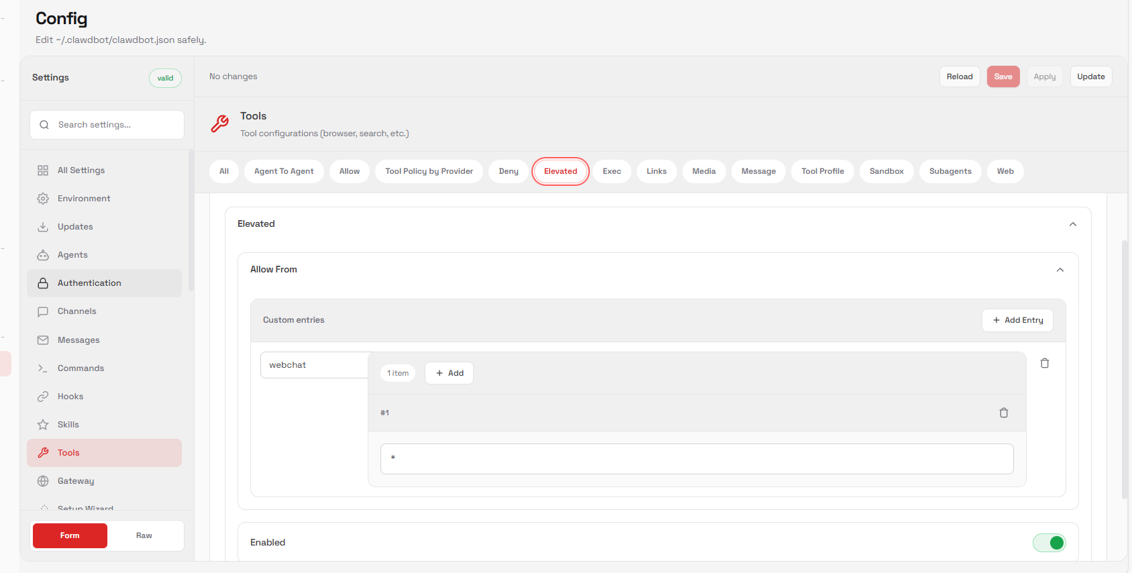
Task: Open the Allow tab
Action: tap(350, 171)
